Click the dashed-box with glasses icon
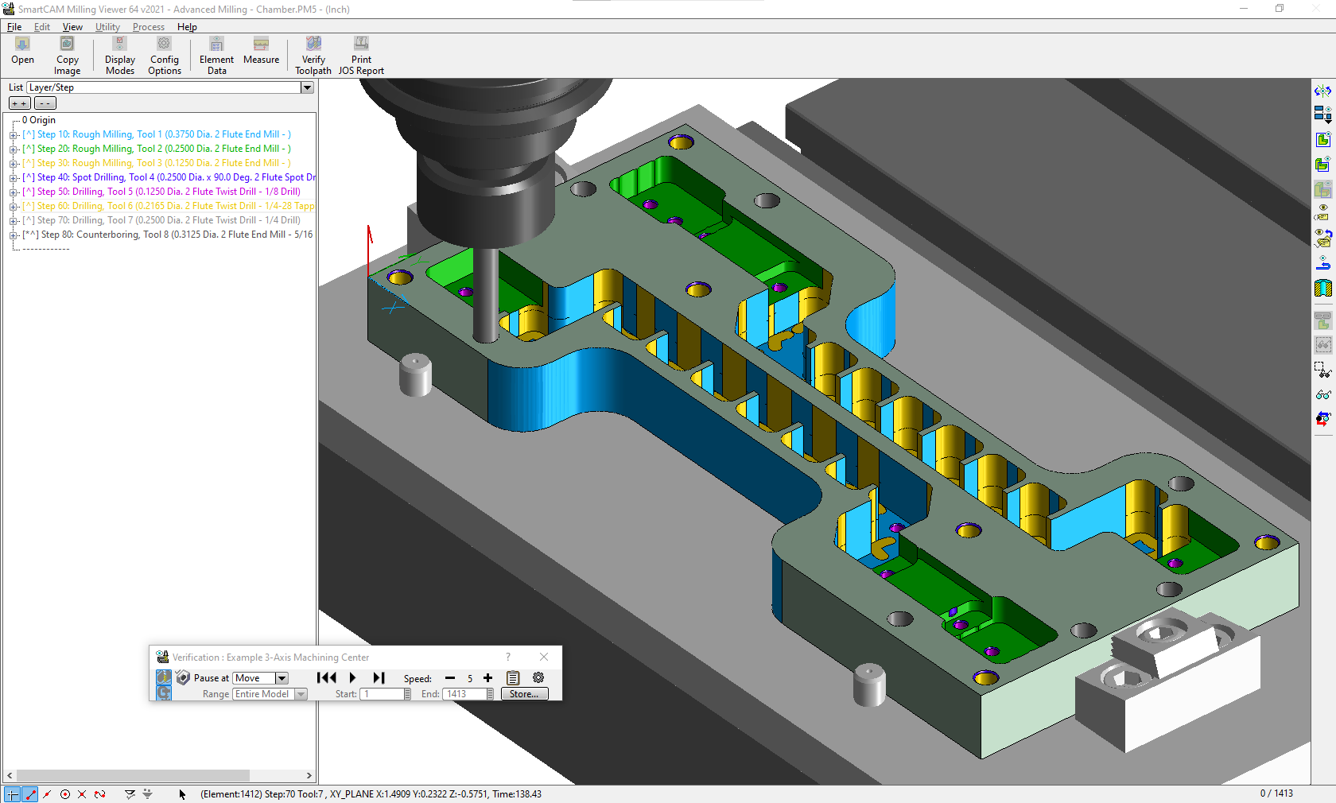Screen dimensions: 1336x803 (x=1322, y=370)
